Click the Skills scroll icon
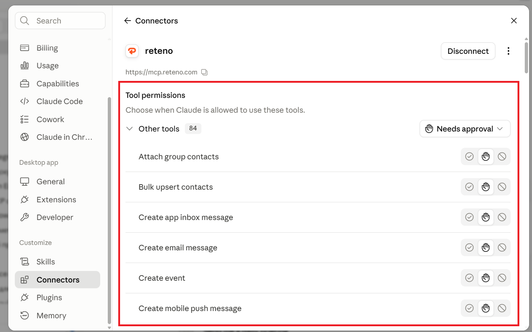Screen dimensions: 532x332 (x=25, y=262)
